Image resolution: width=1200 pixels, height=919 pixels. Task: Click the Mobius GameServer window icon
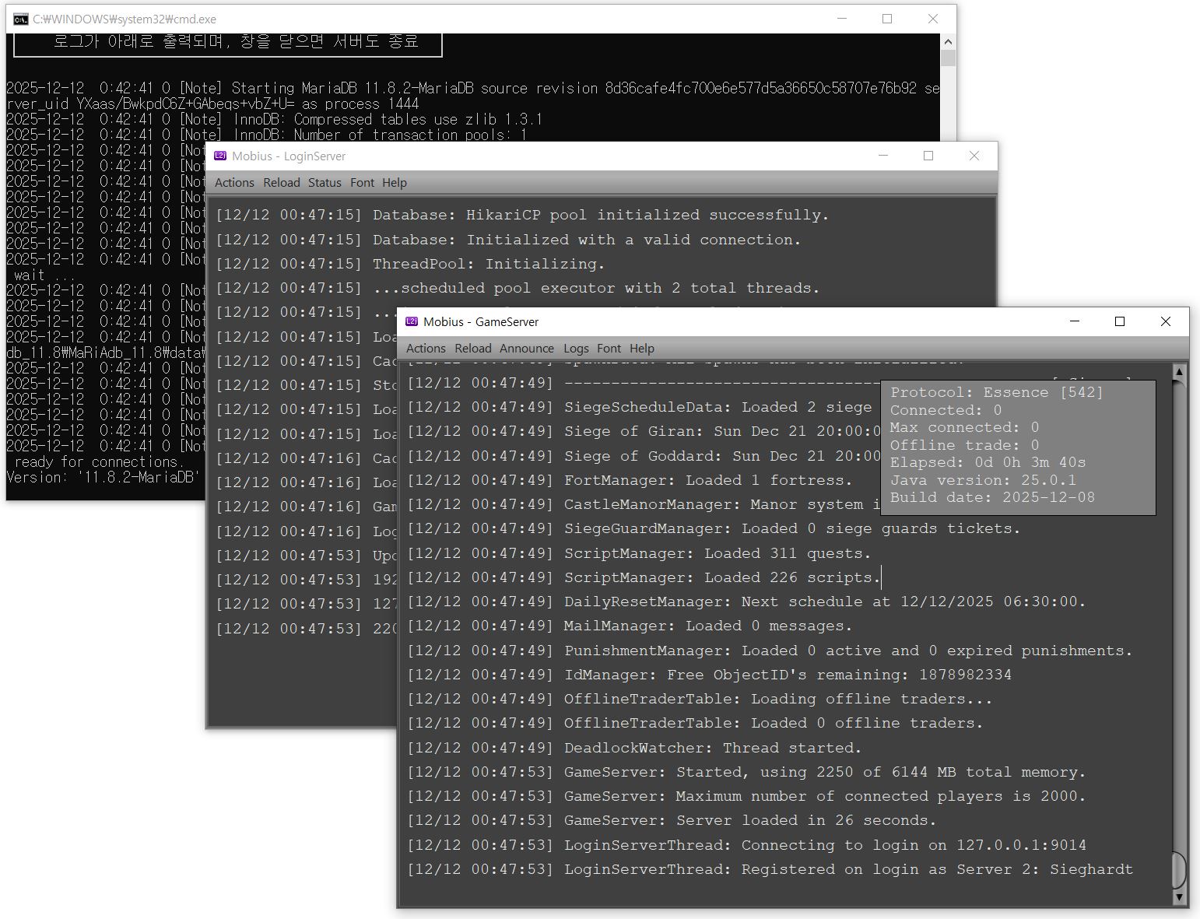(x=412, y=322)
